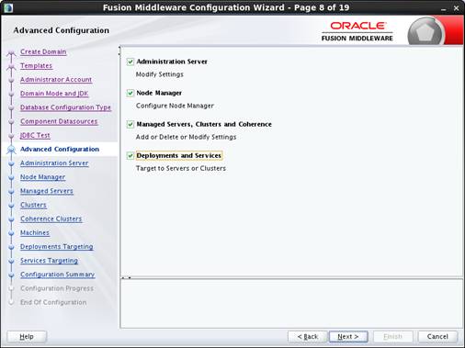Click the Cancel button
This screenshot has height=348, width=465.
437,337
